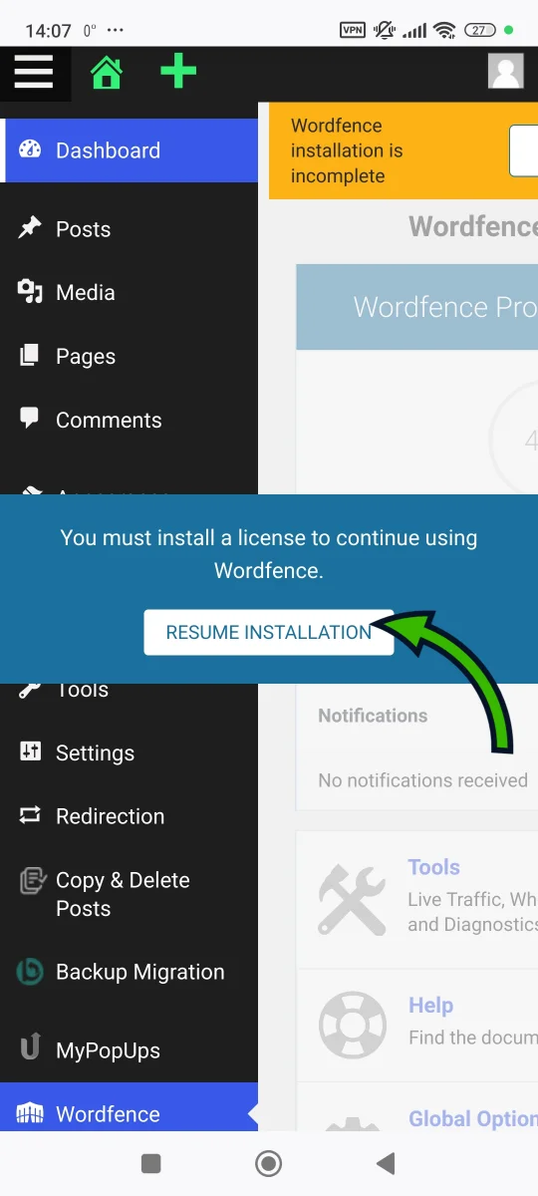Click the Media icon in sidebar
This screenshot has height=1196, width=538.
[30, 292]
